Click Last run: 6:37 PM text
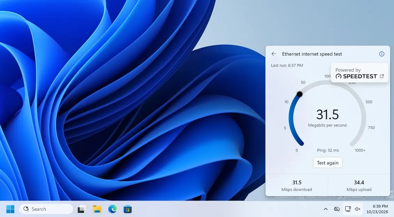Viewport: 394px width, 217px height. click(287, 65)
